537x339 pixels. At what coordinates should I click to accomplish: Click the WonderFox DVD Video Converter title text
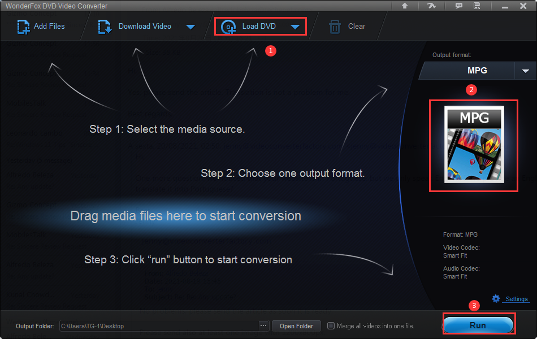[x=57, y=6]
